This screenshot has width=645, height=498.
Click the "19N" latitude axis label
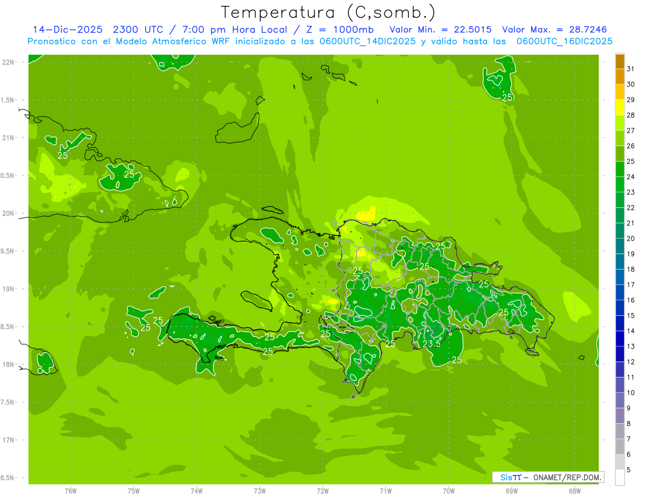click(x=9, y=289)
